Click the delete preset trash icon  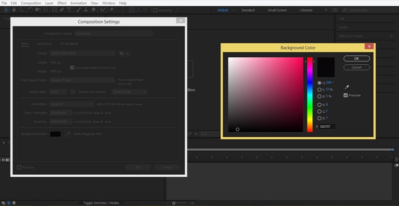127,53
